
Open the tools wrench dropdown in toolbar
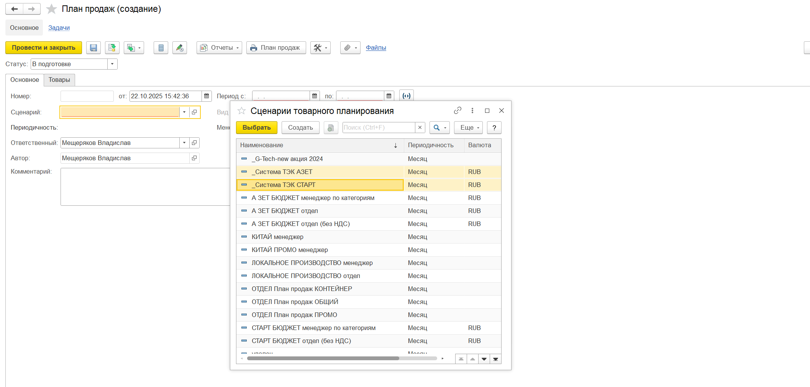[x=320, y=48]
